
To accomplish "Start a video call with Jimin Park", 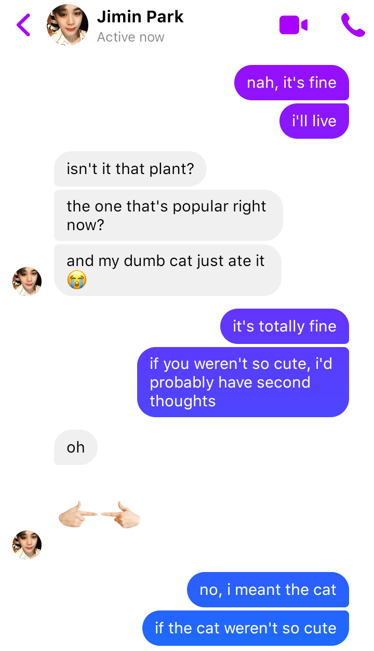I will pos(293,25).
